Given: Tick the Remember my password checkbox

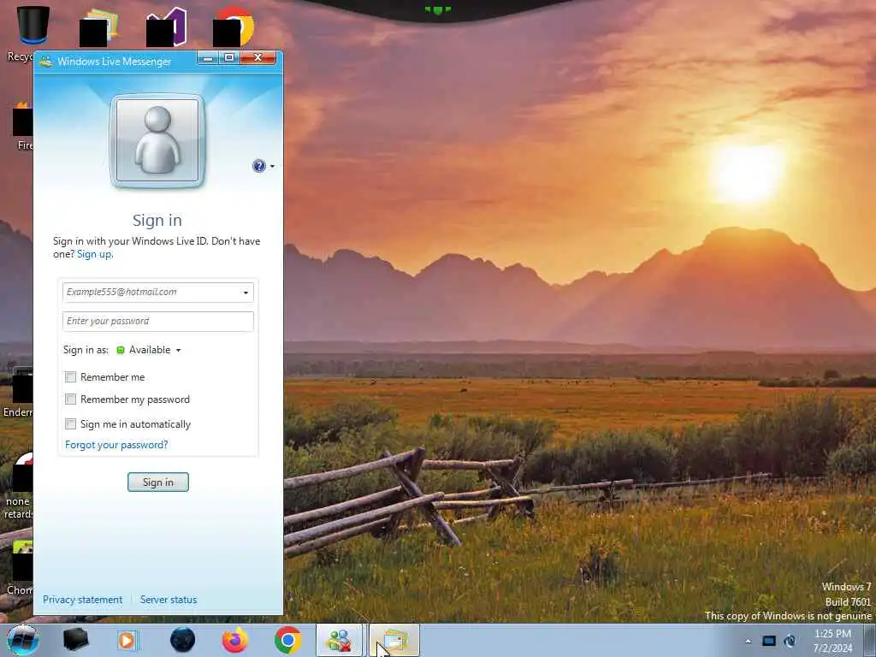Looking at the screenshot, I should coord(70,399).
